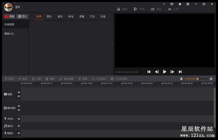Jump to start of preview

pos(149,72)
